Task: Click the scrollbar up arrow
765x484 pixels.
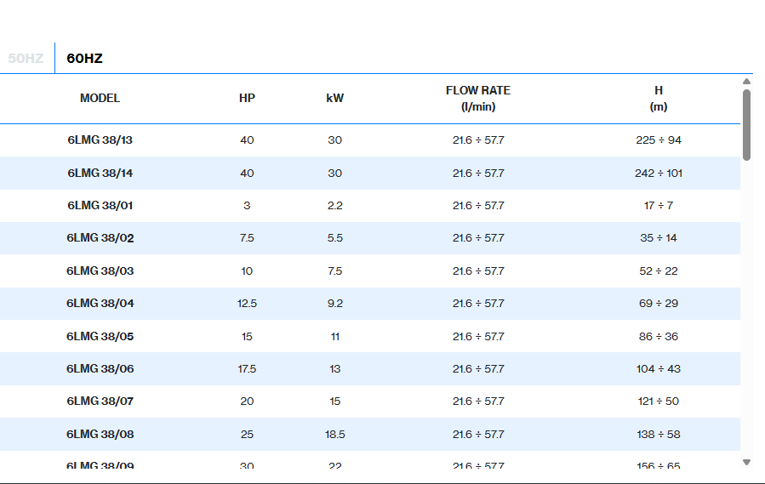Action: (746, 82)
